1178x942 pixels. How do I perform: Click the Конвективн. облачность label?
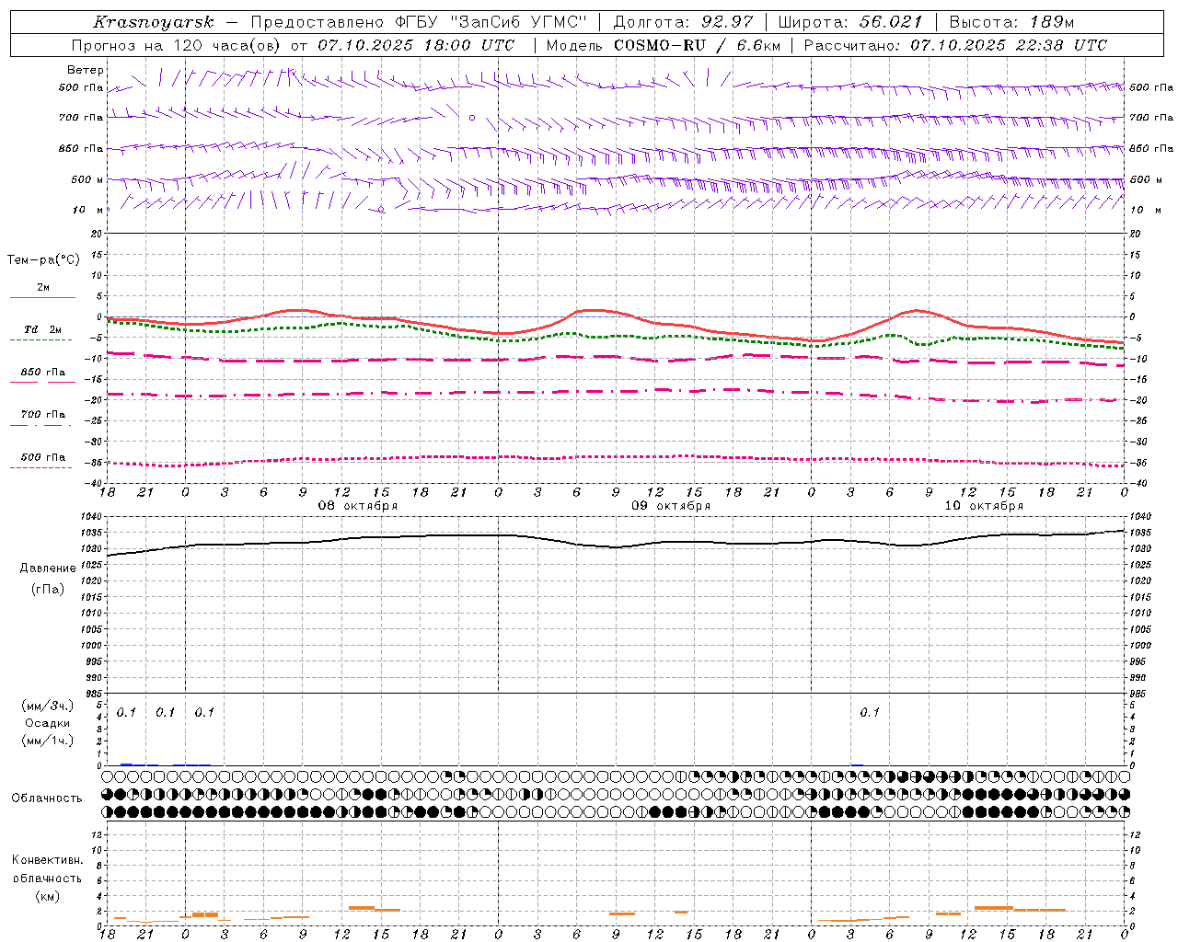coord(47,869)
